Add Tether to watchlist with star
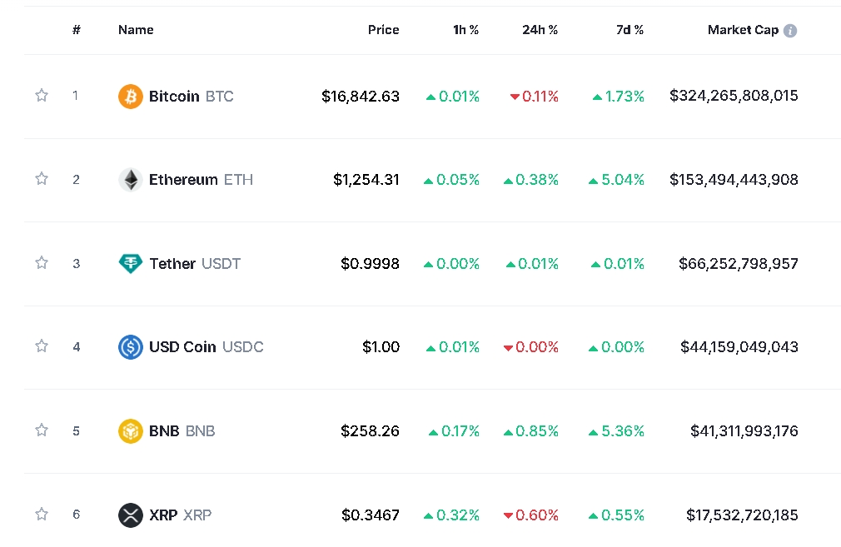This screenshot has height=547, width=841. [x=42, y=263]
